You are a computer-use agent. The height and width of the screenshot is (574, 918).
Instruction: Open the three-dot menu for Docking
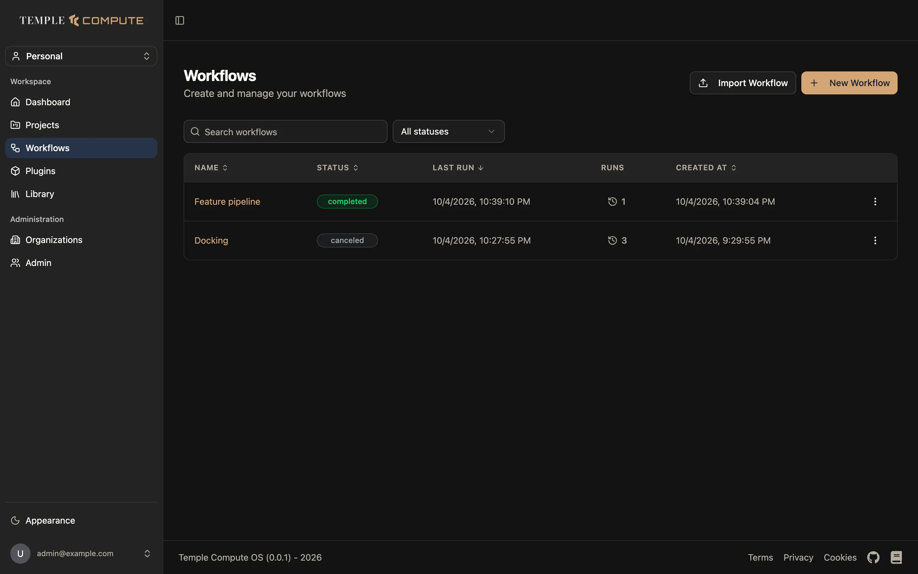[x=875, y=240]
